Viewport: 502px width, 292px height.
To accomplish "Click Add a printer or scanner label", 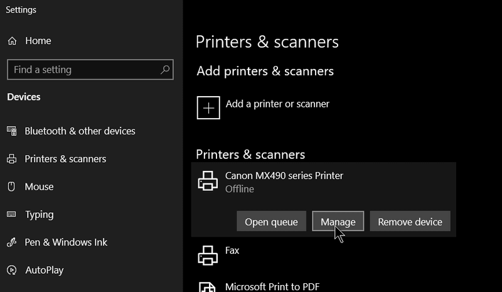I will pyautogui.click(x=277, y=104).
